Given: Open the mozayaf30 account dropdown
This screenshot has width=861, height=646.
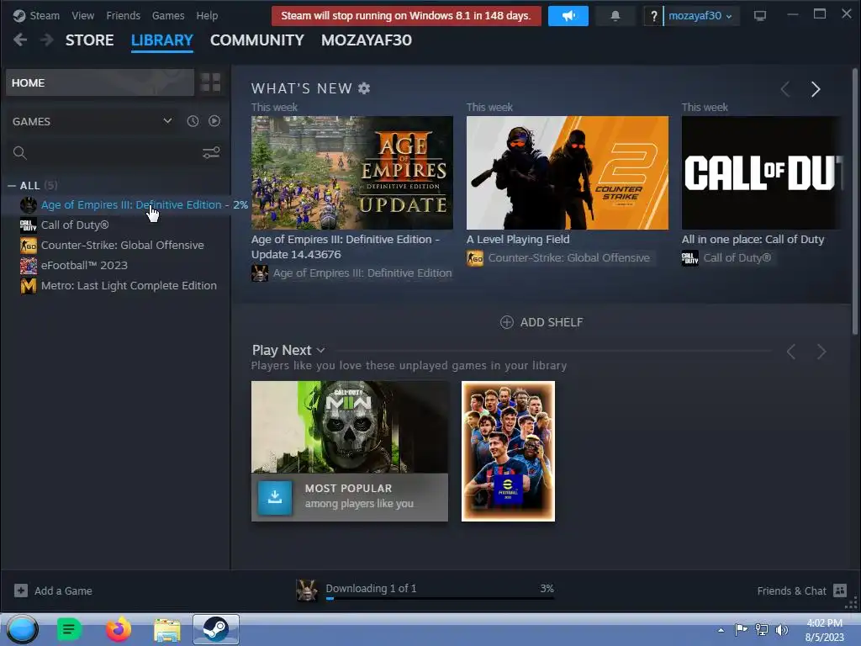Looking at the screenshot, I should point(700,16).
